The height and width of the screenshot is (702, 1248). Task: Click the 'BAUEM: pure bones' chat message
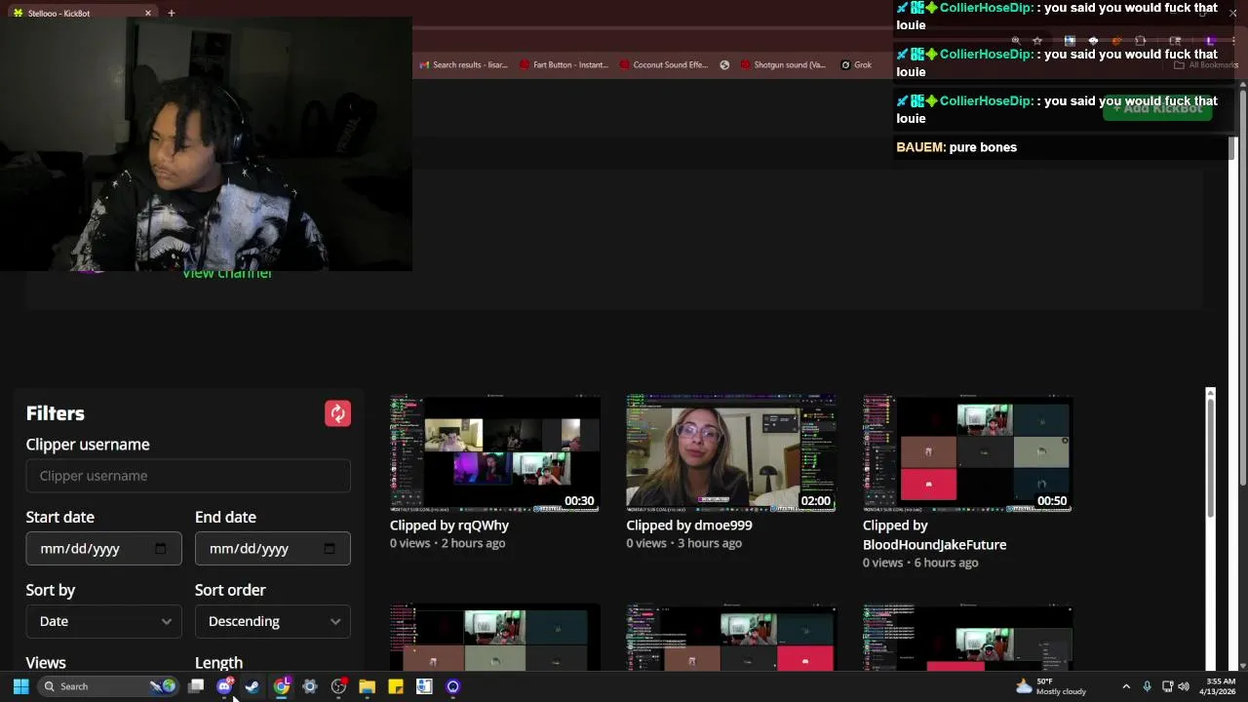(956, 147)
